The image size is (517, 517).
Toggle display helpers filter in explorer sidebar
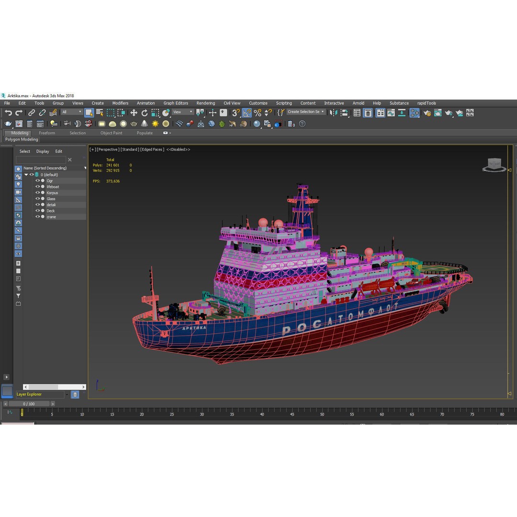[19, 200]
